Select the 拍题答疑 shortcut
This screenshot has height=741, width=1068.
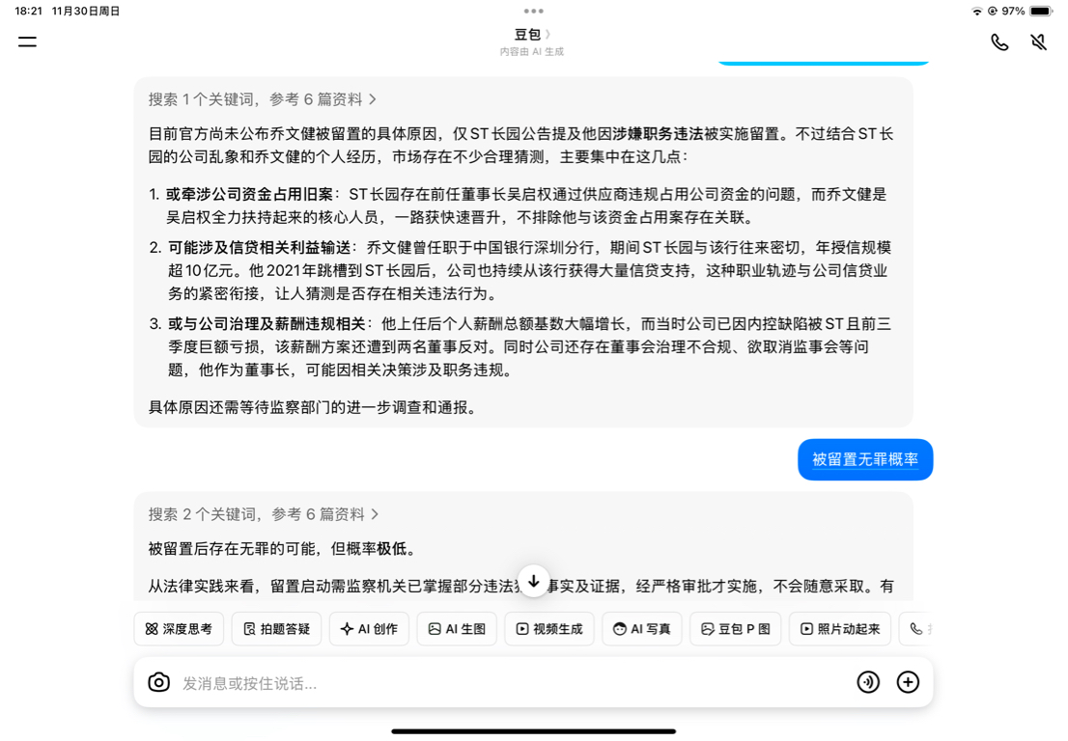point(276,629)
